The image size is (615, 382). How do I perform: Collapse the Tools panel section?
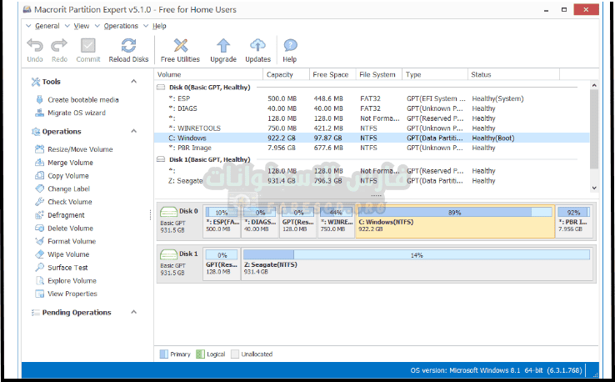click(x=134, y=82)
